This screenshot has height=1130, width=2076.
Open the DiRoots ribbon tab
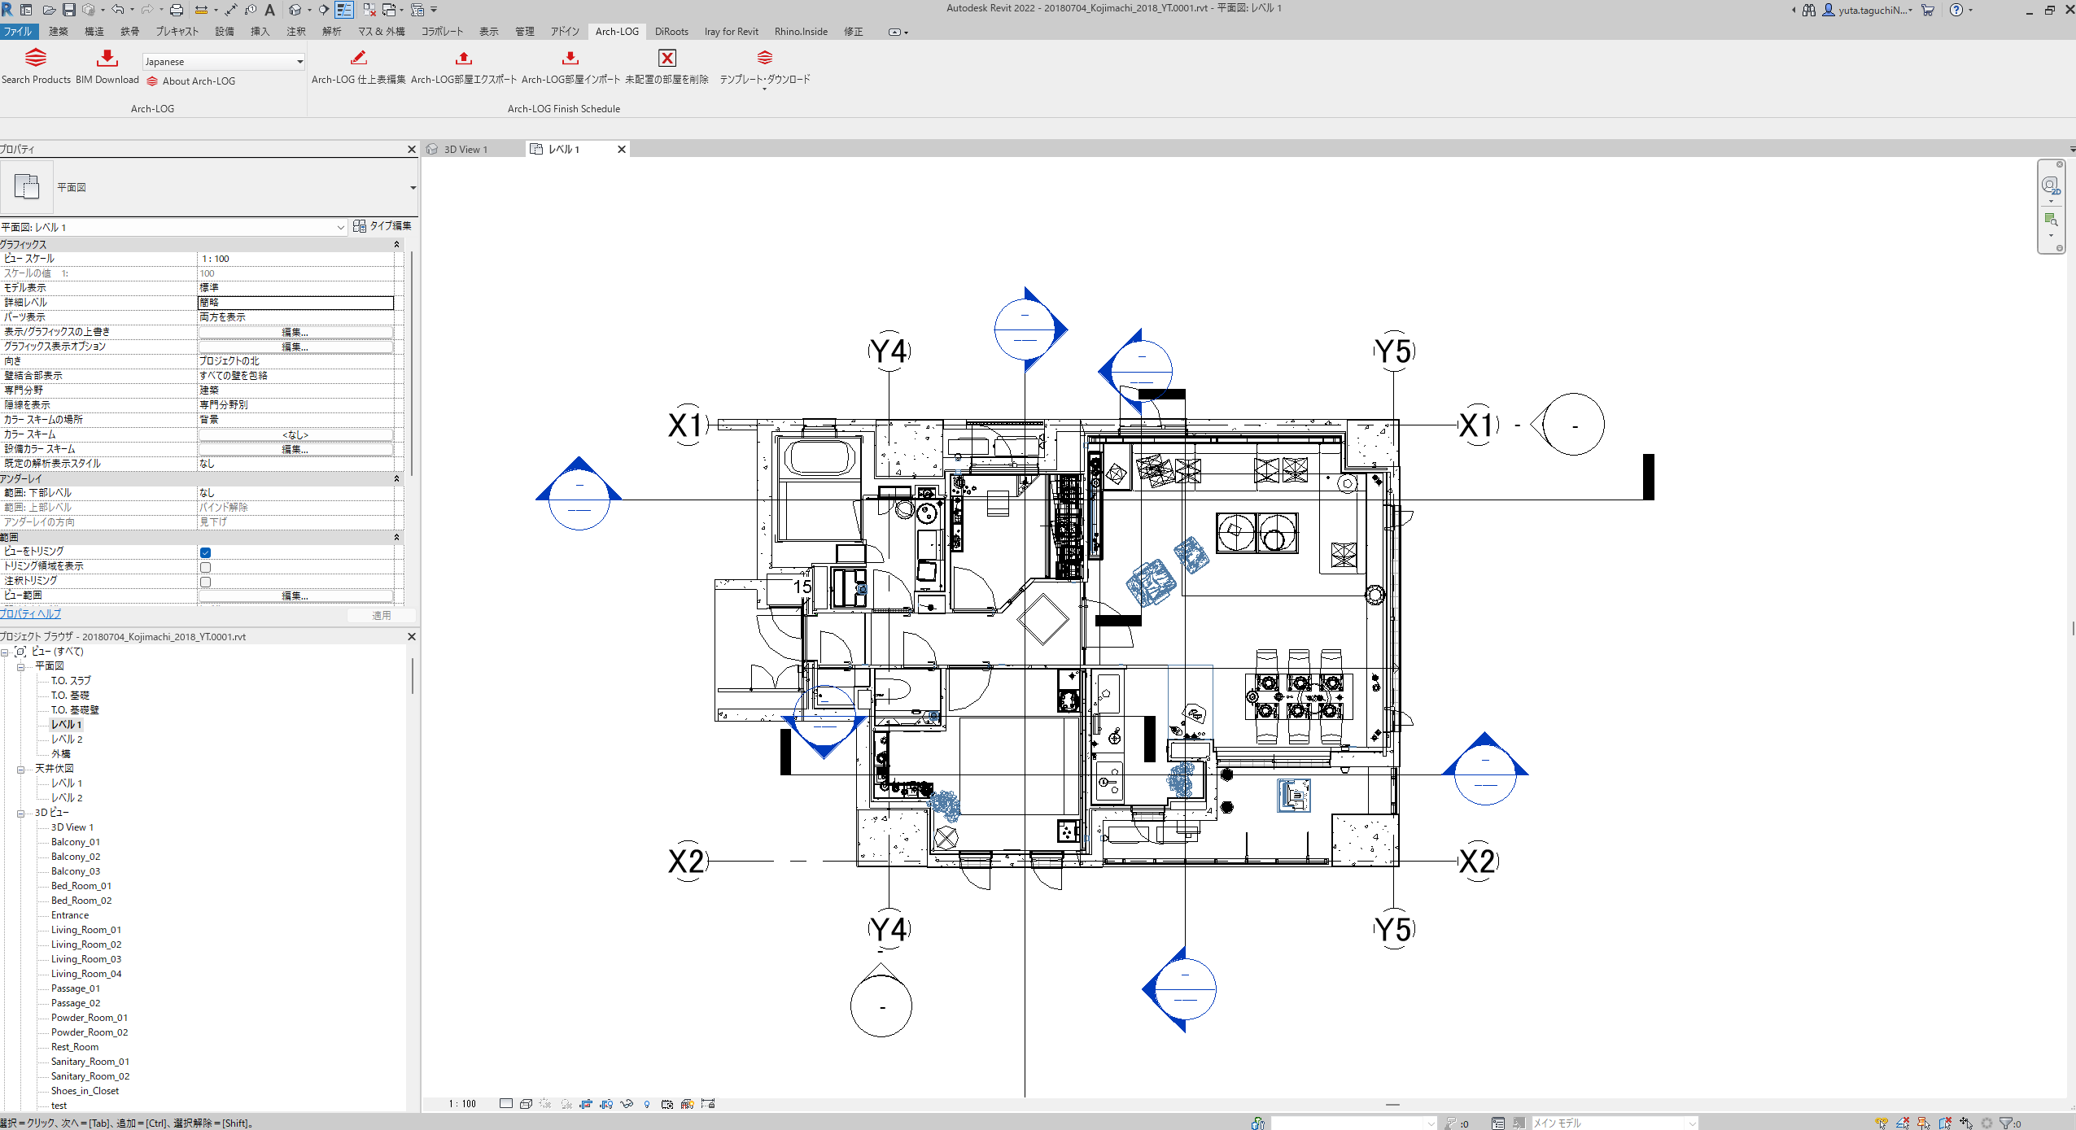pos(671,32)
